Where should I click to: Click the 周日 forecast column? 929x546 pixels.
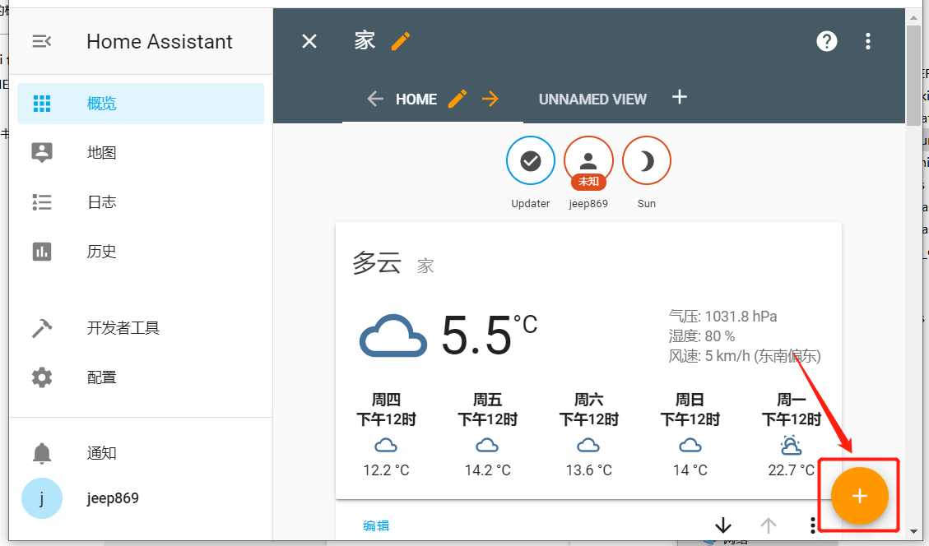(690, 435)
